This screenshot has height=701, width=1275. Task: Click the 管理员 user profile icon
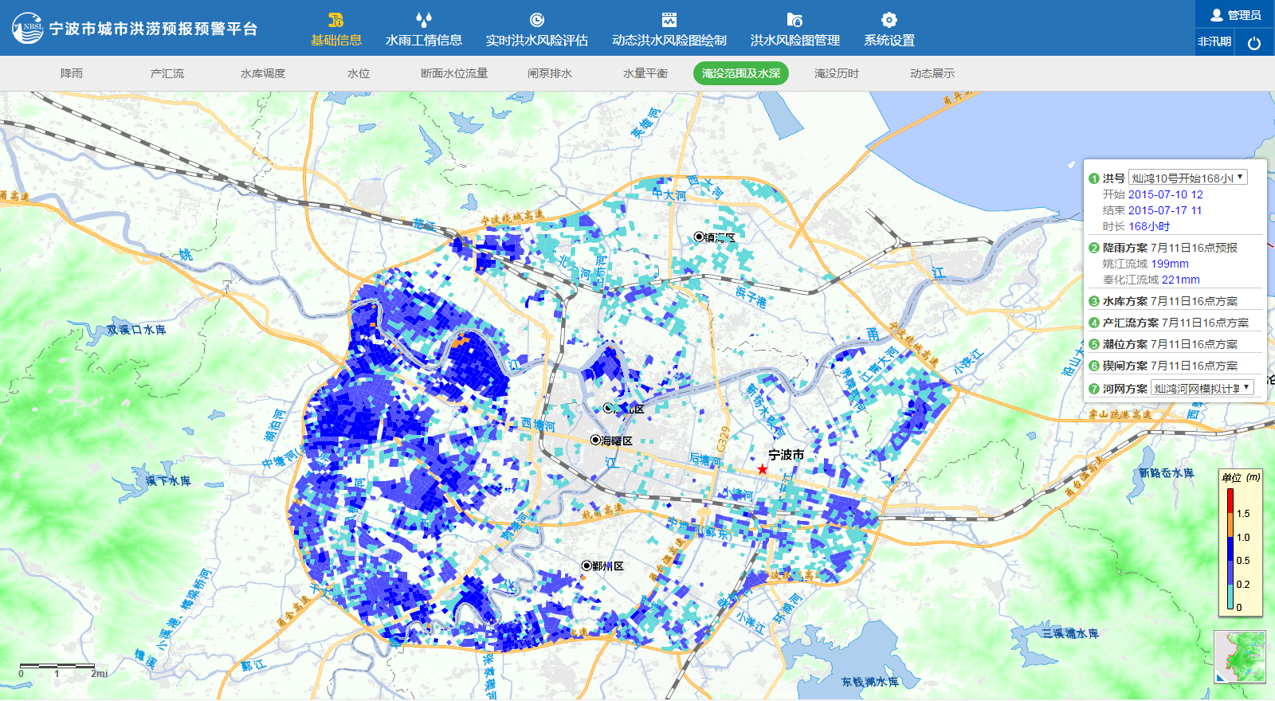pyautogui.click(x=1216, y=15)
